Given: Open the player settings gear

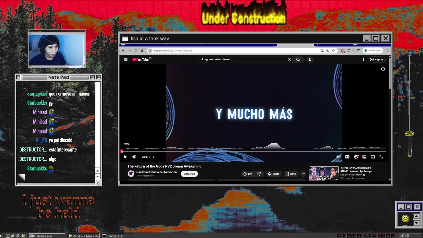Looking at the screenshot, I should 356,157.
